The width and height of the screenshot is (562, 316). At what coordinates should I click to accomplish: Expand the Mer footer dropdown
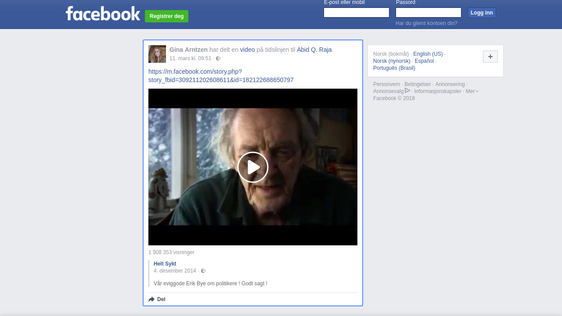coord(472,91)
